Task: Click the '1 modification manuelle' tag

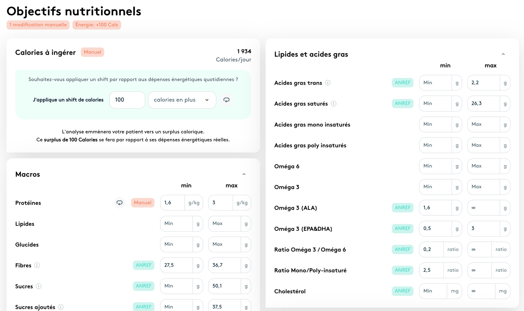Action: tap(38, 25)
